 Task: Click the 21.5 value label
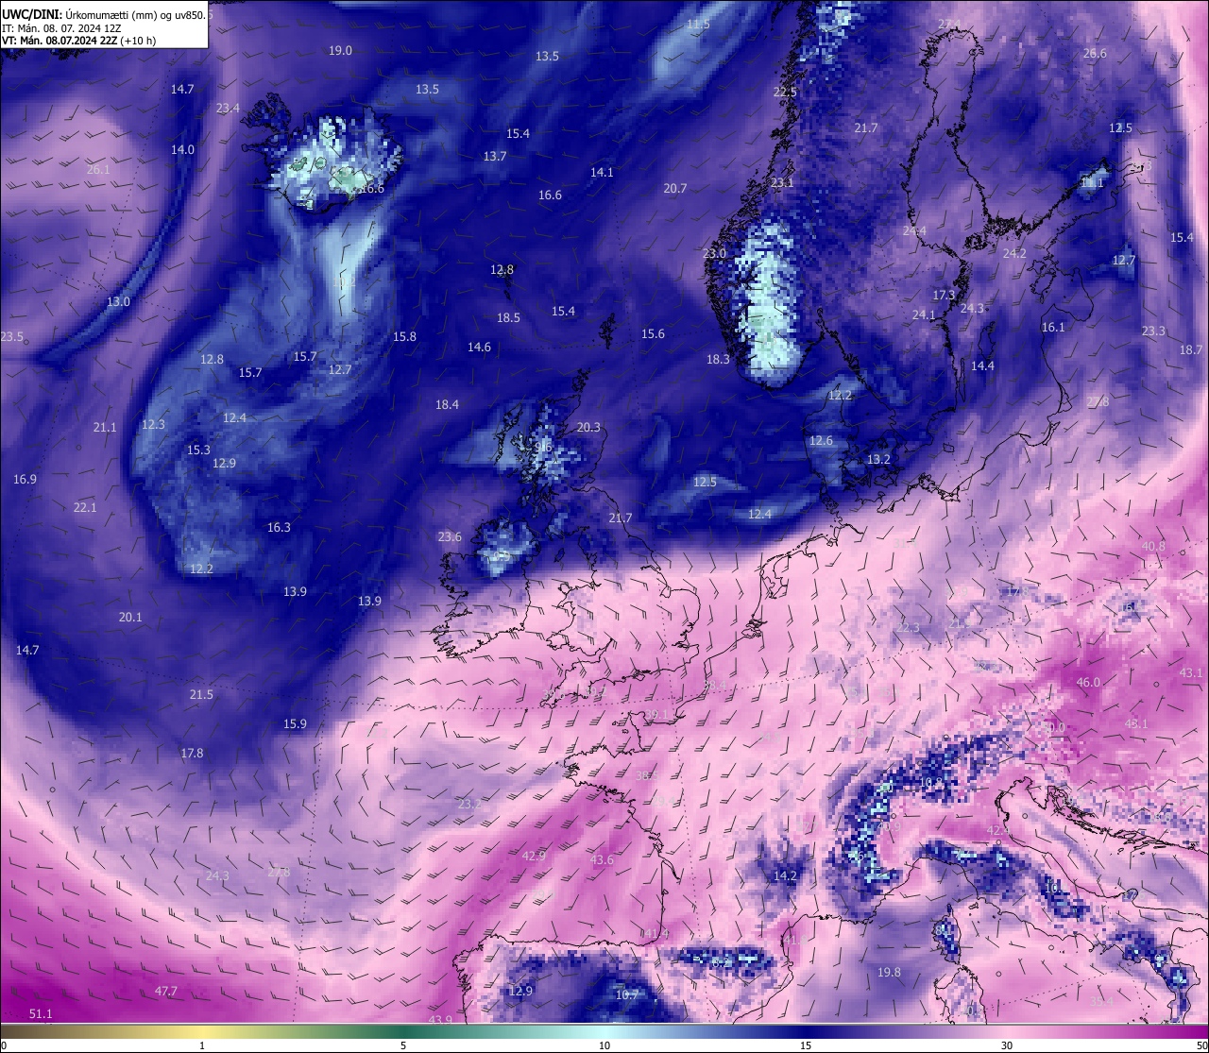click(201, 694)
